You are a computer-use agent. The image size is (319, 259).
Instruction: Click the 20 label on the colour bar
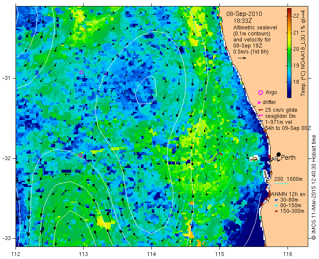[x=297, y=49]
